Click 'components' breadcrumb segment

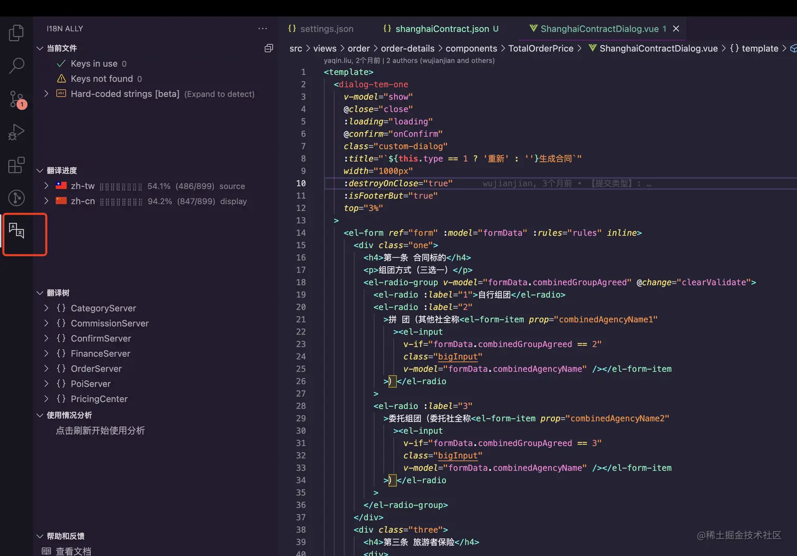click(471, 48)
